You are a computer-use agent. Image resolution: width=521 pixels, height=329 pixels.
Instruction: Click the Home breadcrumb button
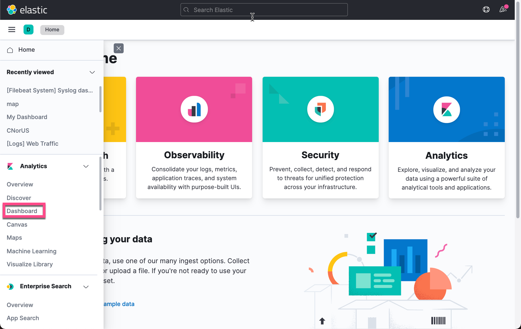coord(52,30)
